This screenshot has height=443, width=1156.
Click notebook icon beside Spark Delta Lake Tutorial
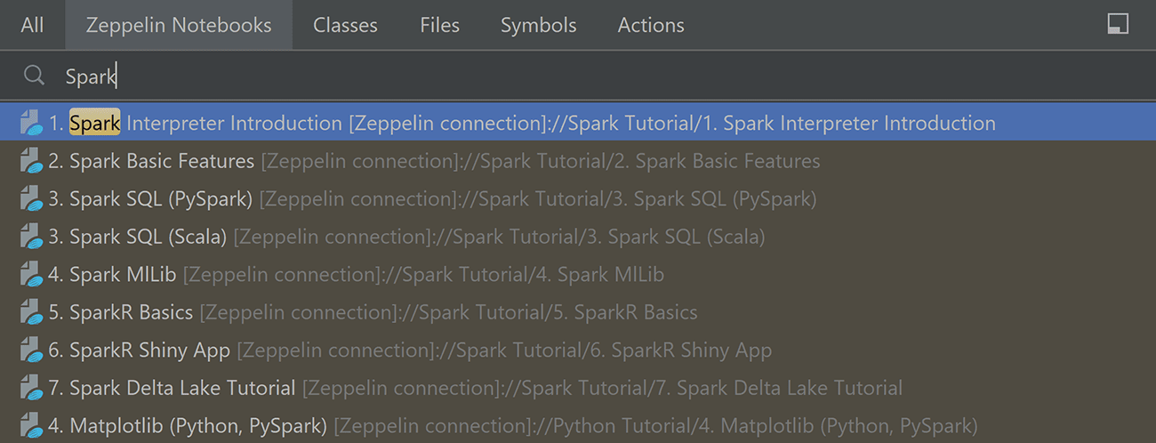(31, 389)
